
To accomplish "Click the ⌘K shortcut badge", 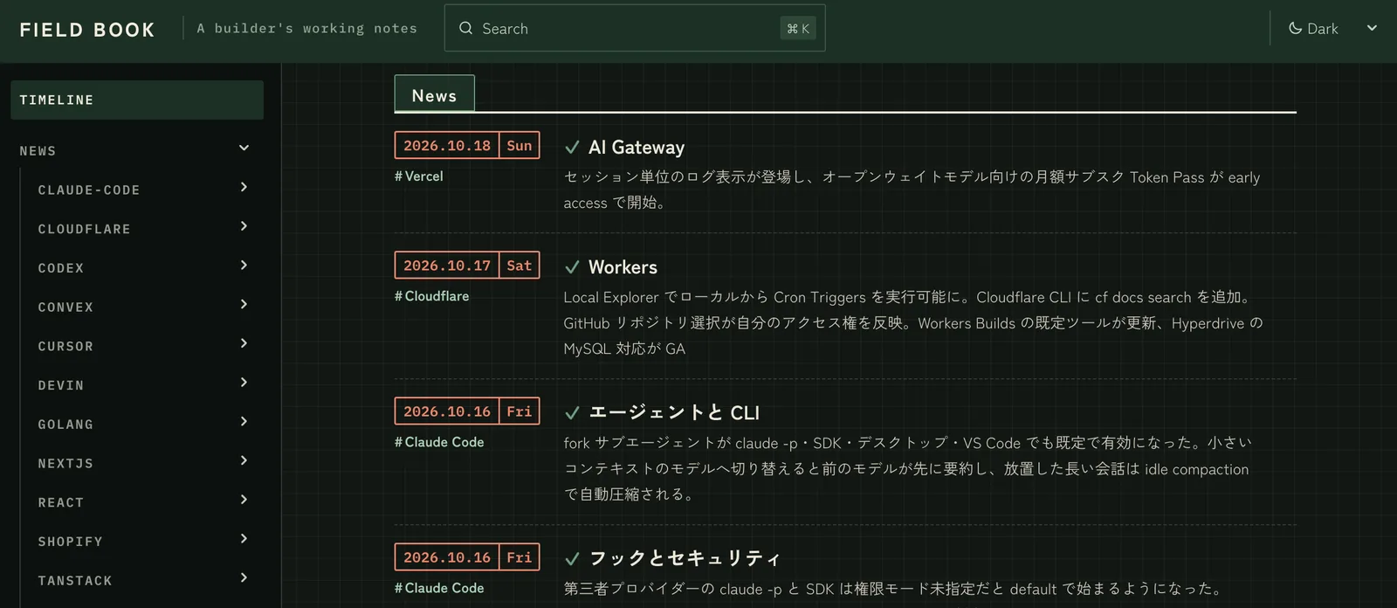I will point(797,28).
